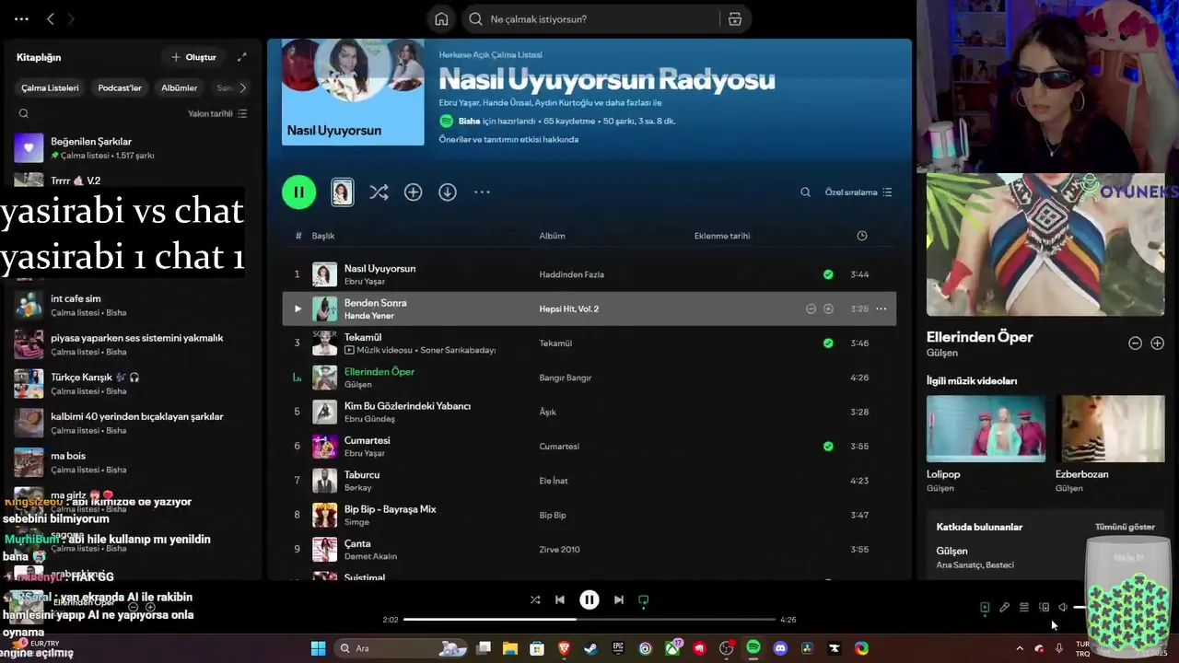Image resolution: width=1179 pixels, height=663 pixels.
Task: Search inside the playlist tracks
Action: (x=805, y=192)
